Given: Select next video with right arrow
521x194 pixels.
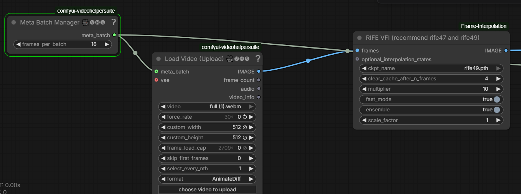Looking at the screenshot, I should [251, 106].
